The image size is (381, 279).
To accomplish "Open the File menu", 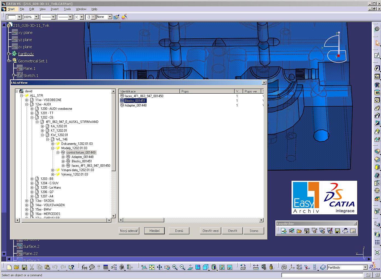I will click(x=22, y=9).
